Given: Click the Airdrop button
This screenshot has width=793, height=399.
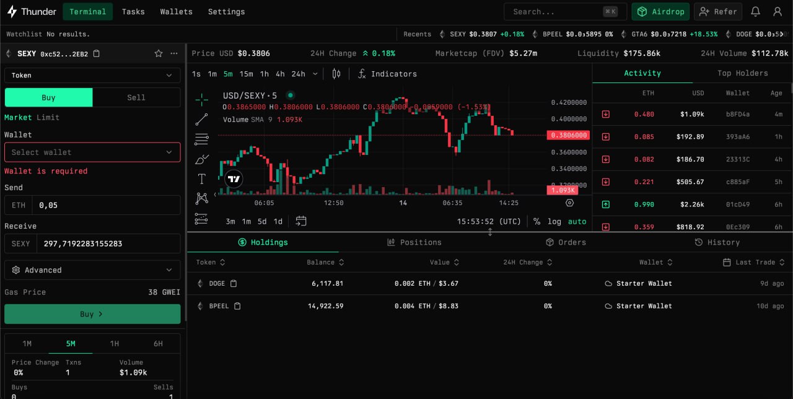Looking at the screenshot, I should click(x=660, y=12).
